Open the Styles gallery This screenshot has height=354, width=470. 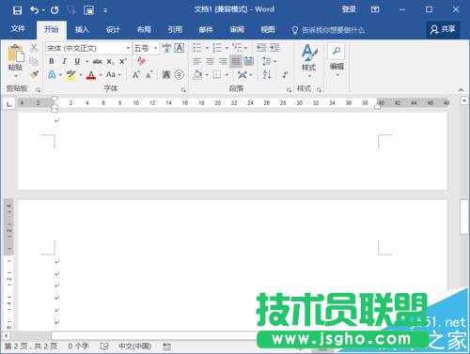309,61
